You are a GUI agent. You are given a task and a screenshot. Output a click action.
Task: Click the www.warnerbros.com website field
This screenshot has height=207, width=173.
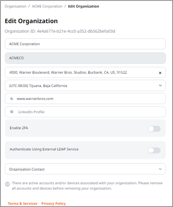(x=85, y=99)
